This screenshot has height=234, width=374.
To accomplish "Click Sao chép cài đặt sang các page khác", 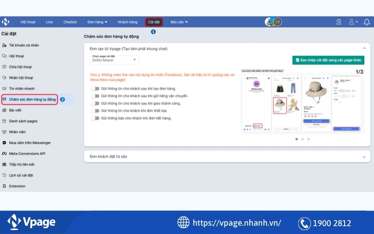I will click(x=328, y=60).
